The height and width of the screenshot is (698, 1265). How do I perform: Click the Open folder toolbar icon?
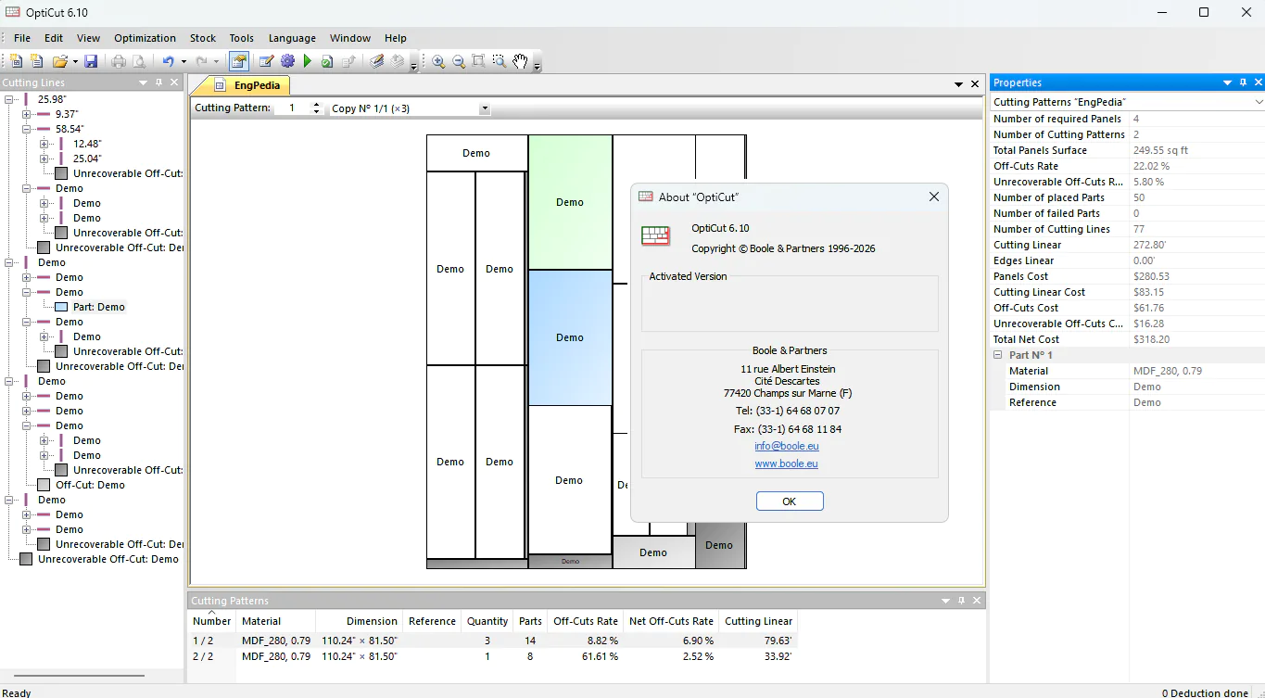pos(59,61)
